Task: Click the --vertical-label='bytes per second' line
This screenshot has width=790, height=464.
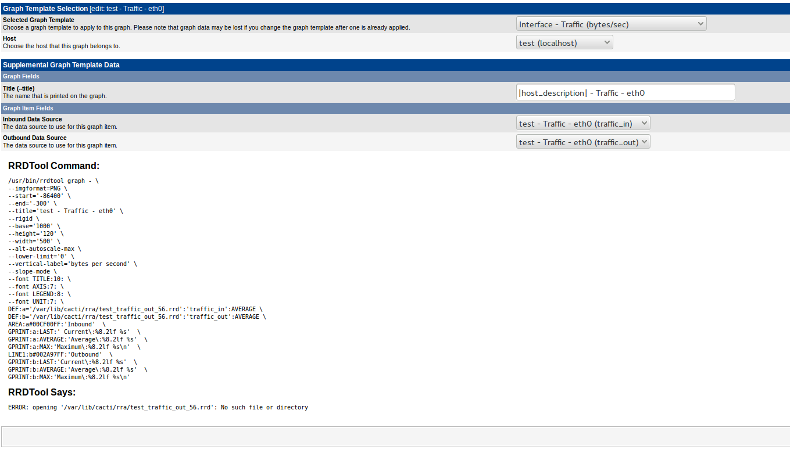Action: 73,264
